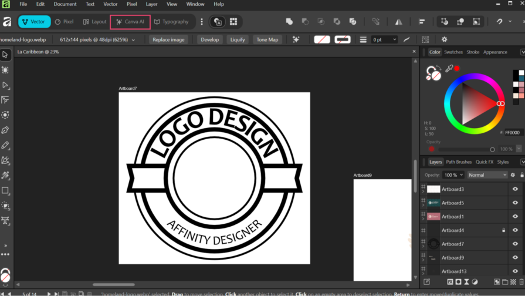Select the Node tool
525x296 pixels.
tap(5, 85)
